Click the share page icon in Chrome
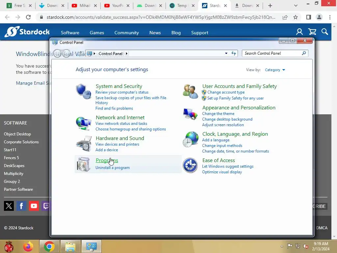Viewport: 337px width, 253px height. coord(285,17)
